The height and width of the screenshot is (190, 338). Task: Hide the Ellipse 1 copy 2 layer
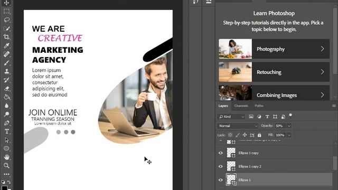point(221,166)
